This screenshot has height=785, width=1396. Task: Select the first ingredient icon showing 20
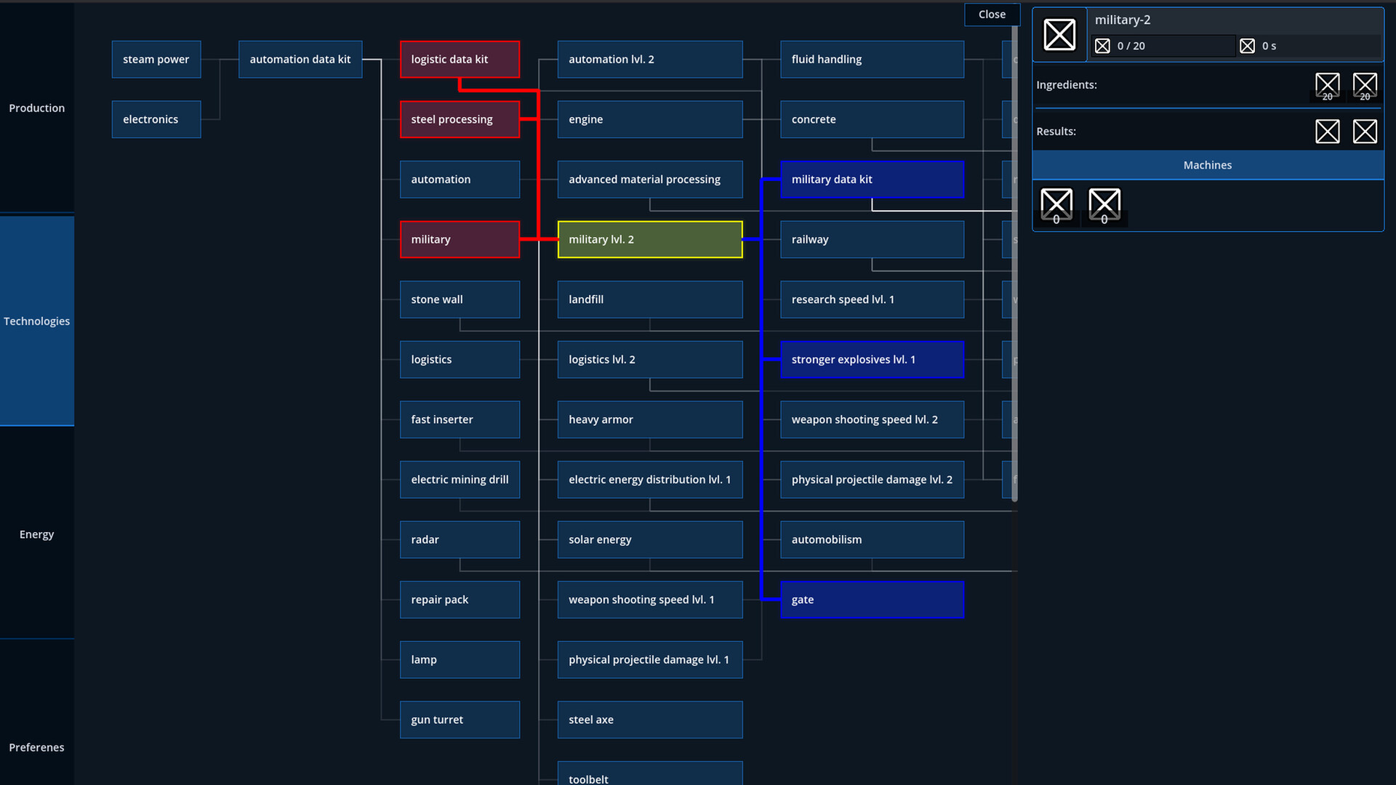coord(1328,84)
